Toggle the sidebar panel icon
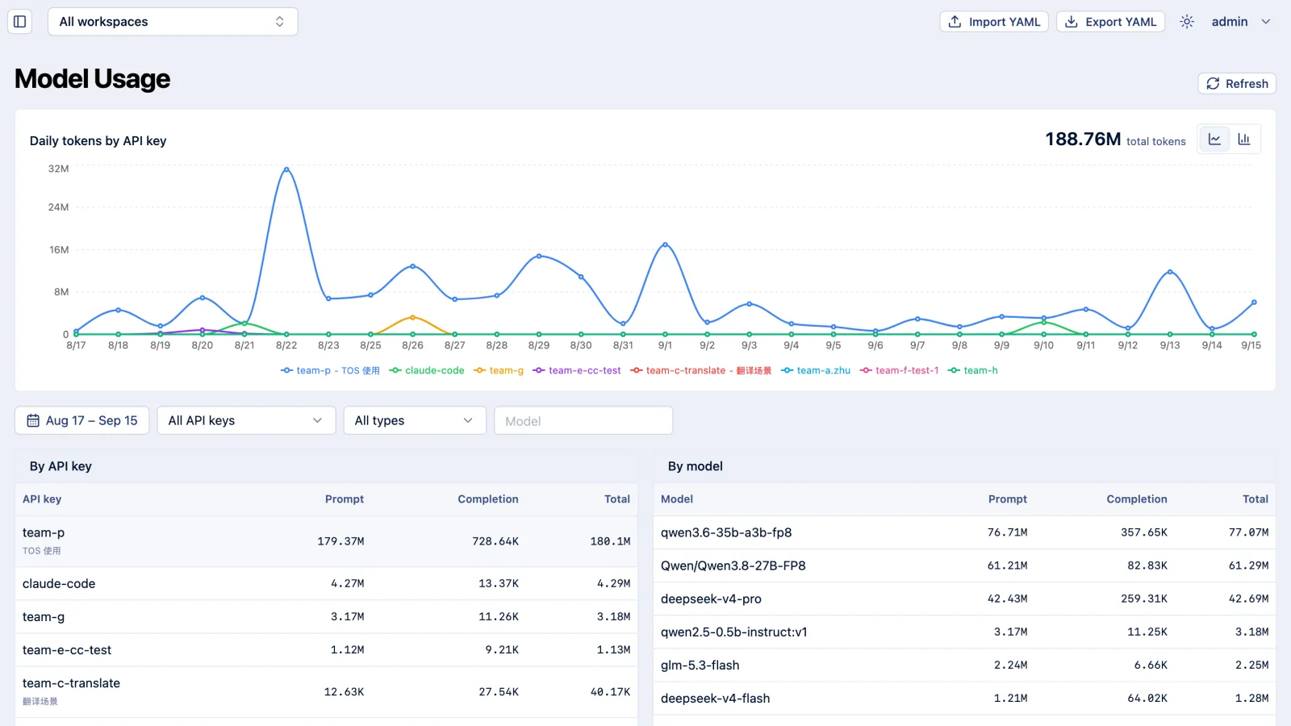This screenshot has width=1291, height=726. (20, 22)
